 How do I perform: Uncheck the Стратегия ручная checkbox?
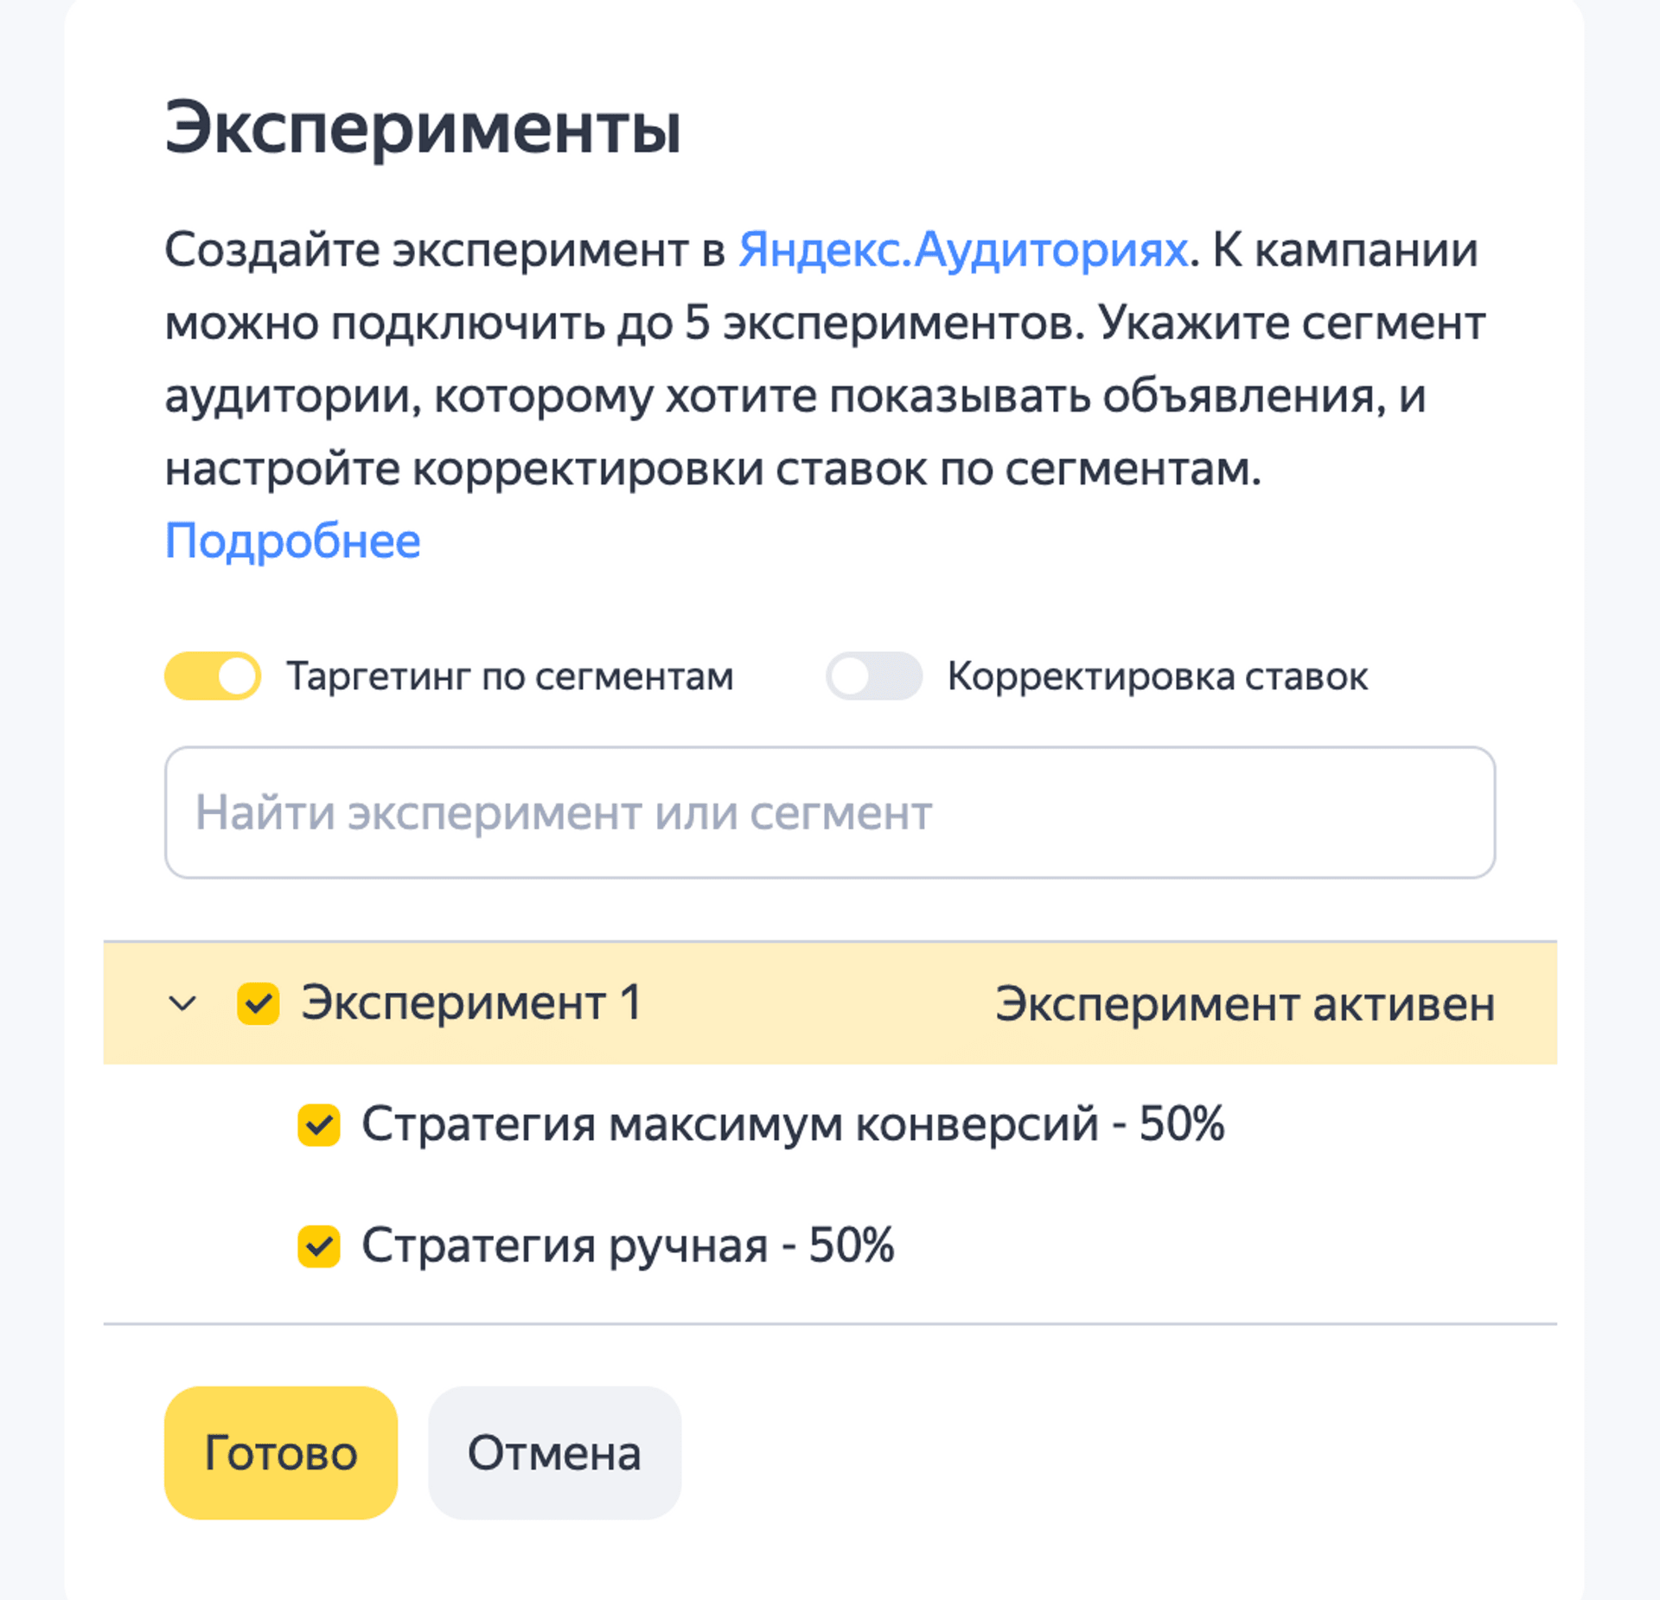(x=319, y=1246)
